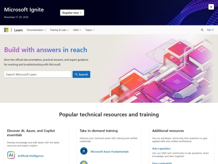Click Take in-demand training card heading

tap(99, 131)
